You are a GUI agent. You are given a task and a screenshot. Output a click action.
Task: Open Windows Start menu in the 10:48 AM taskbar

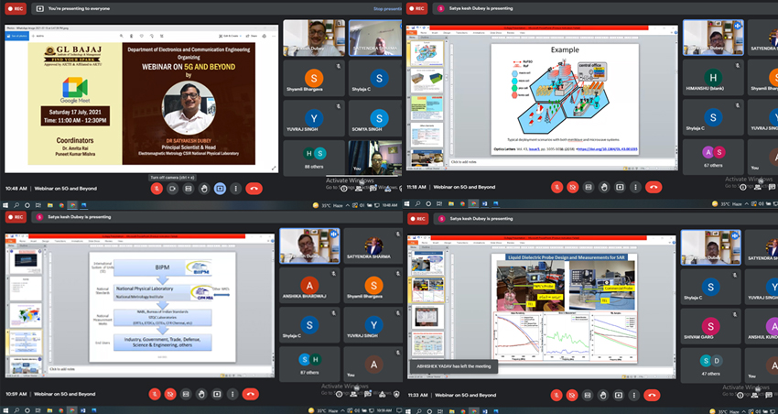click(x=5, y=205)
